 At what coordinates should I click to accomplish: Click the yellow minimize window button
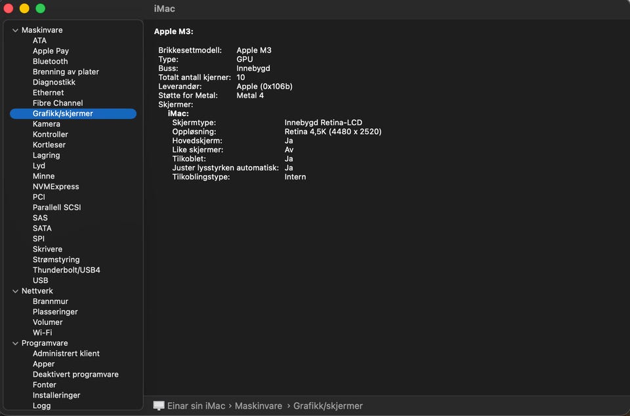[24, 9]
